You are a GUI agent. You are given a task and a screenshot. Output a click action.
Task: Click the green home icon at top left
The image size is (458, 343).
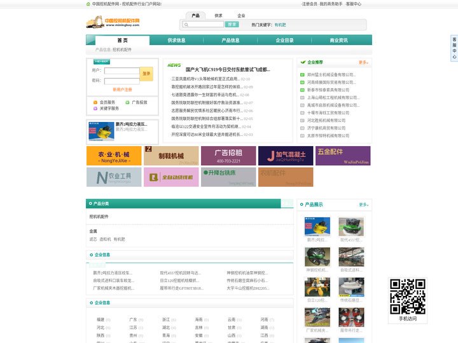tap(88, 4)
